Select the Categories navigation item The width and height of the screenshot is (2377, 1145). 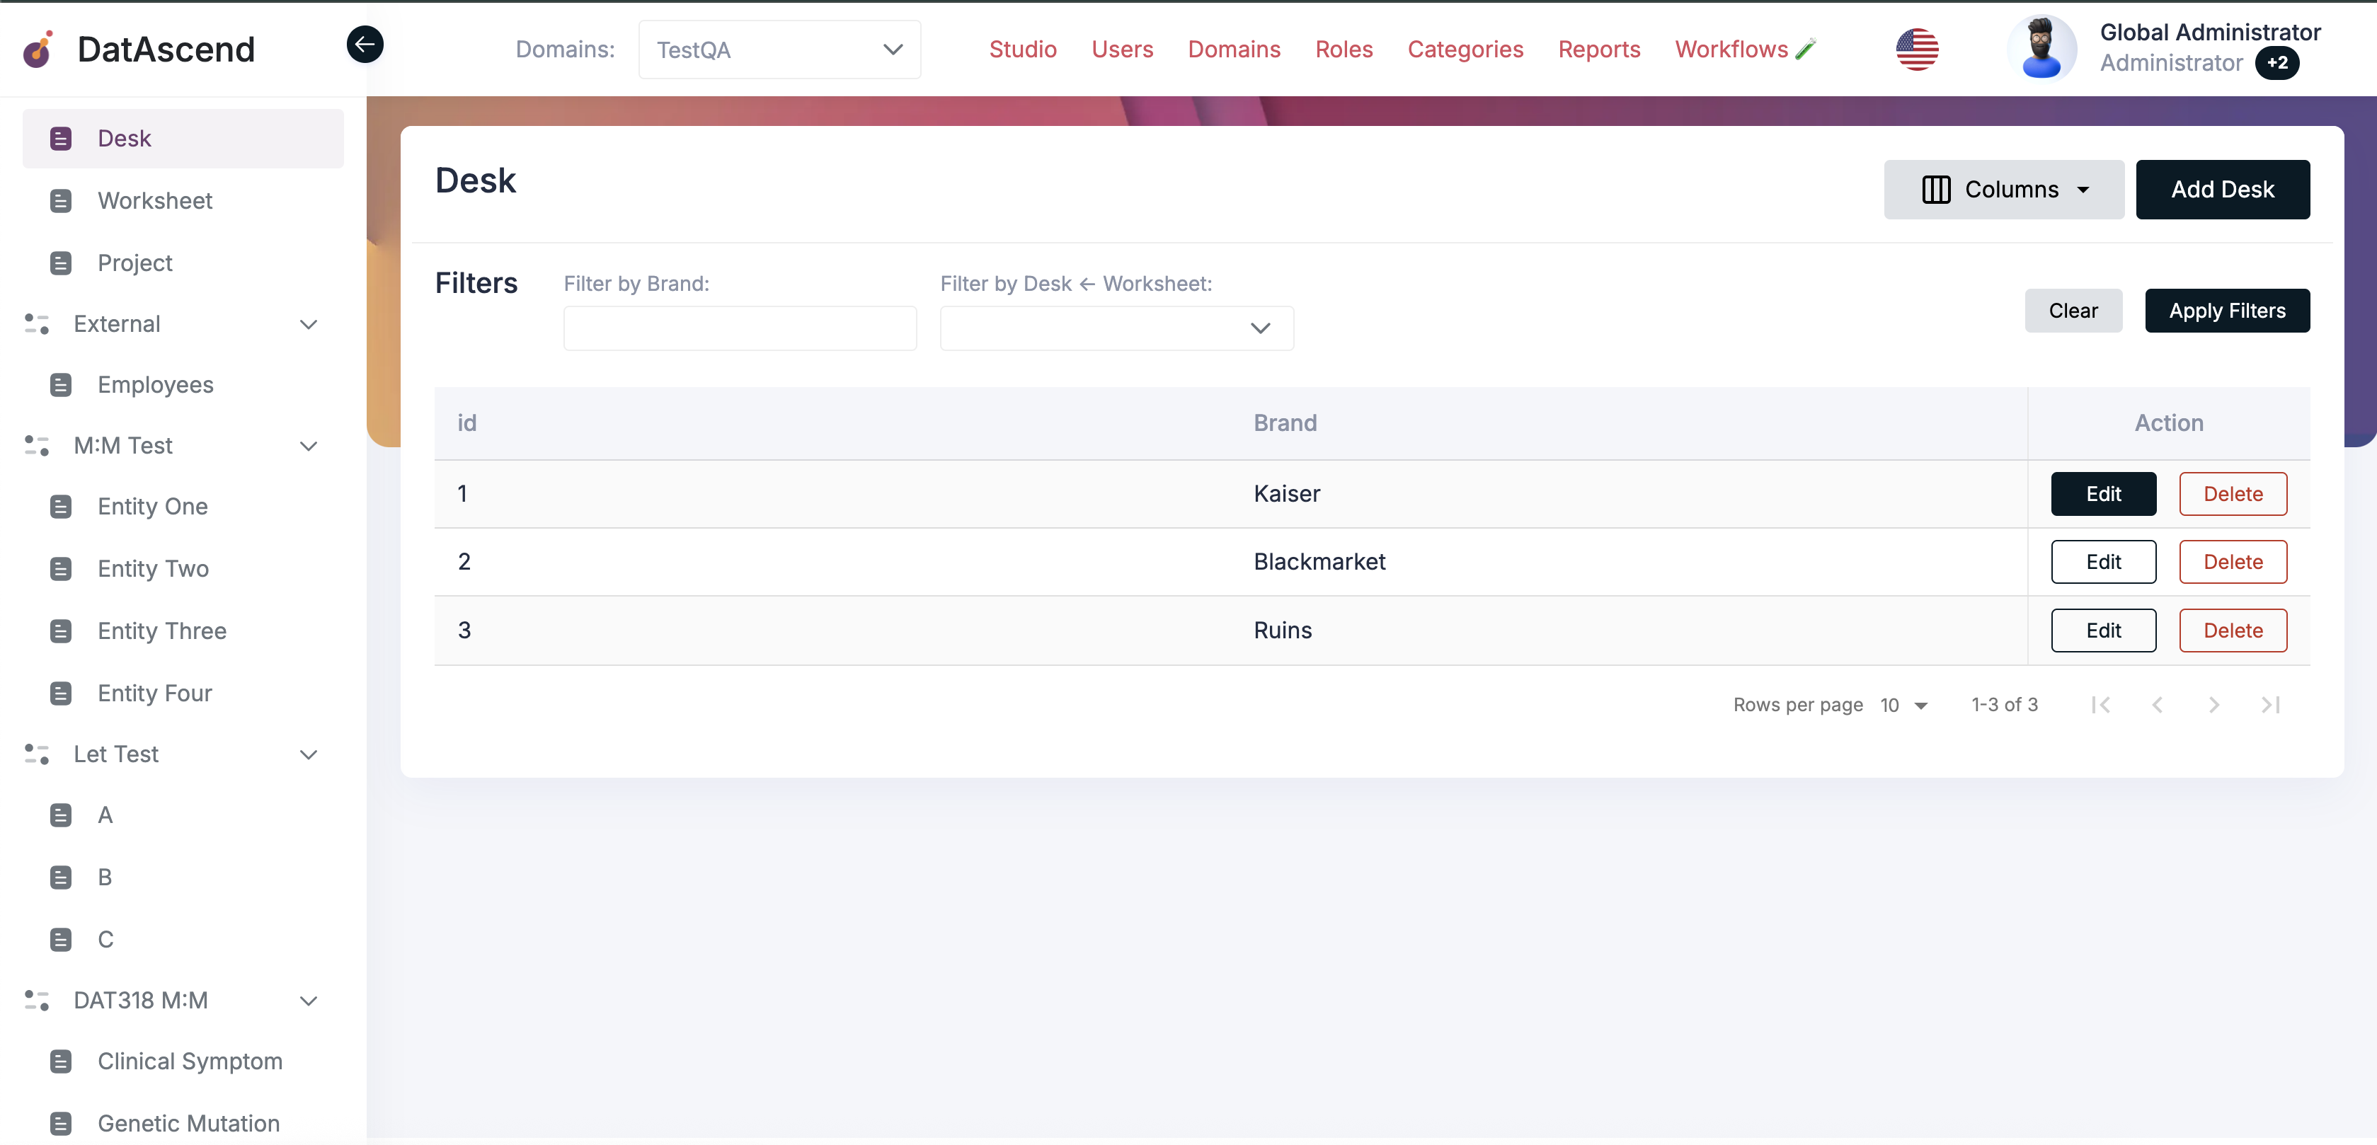point(1465,49)
